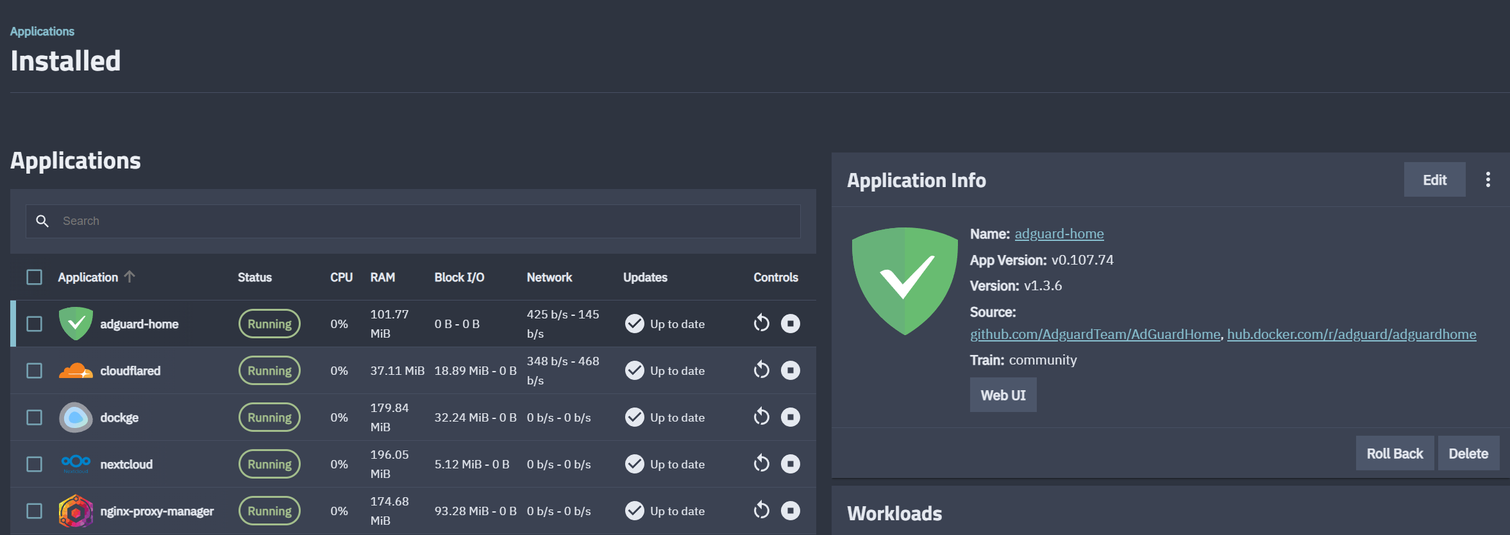Select the dockge application name

pos(119,418)
